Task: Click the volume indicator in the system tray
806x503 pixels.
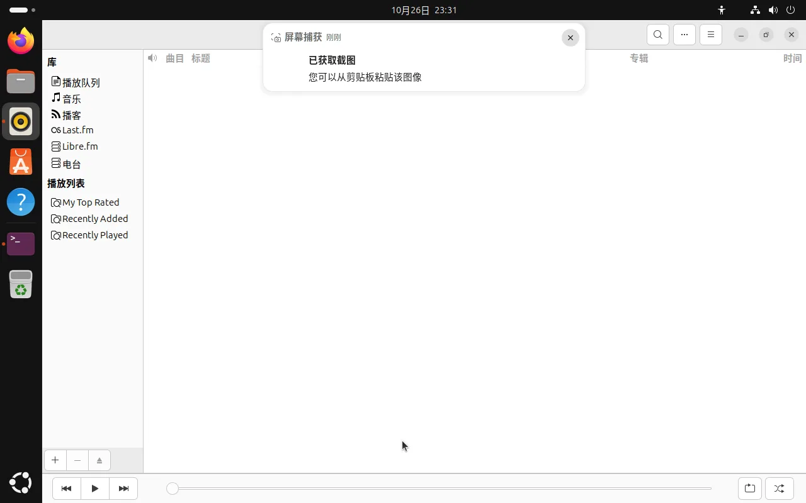Action: tap(773, 10)
